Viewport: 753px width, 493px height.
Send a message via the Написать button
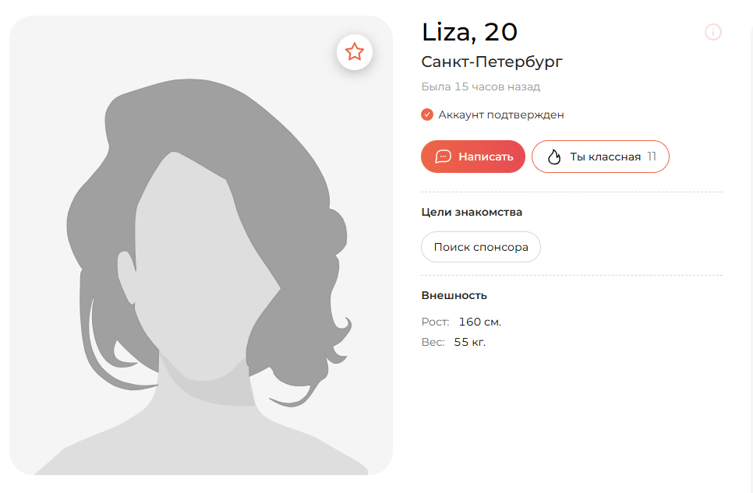pos(473,157)
